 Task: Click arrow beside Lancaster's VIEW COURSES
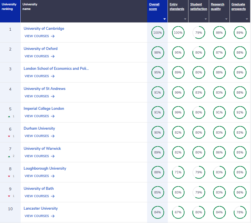coord(53,216)
